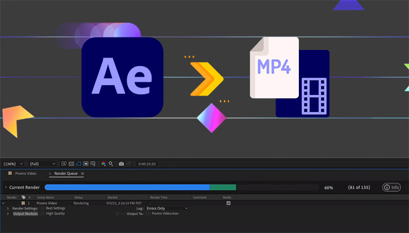
Task: Open the High Quality template arrow
Action: [43, 214]
